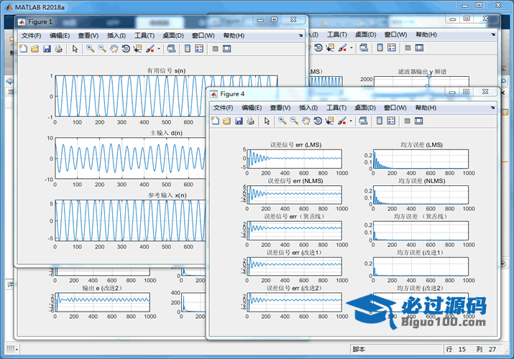
Task: Pick Data Cursor tool in Figure 4
Action: (329, 121)
